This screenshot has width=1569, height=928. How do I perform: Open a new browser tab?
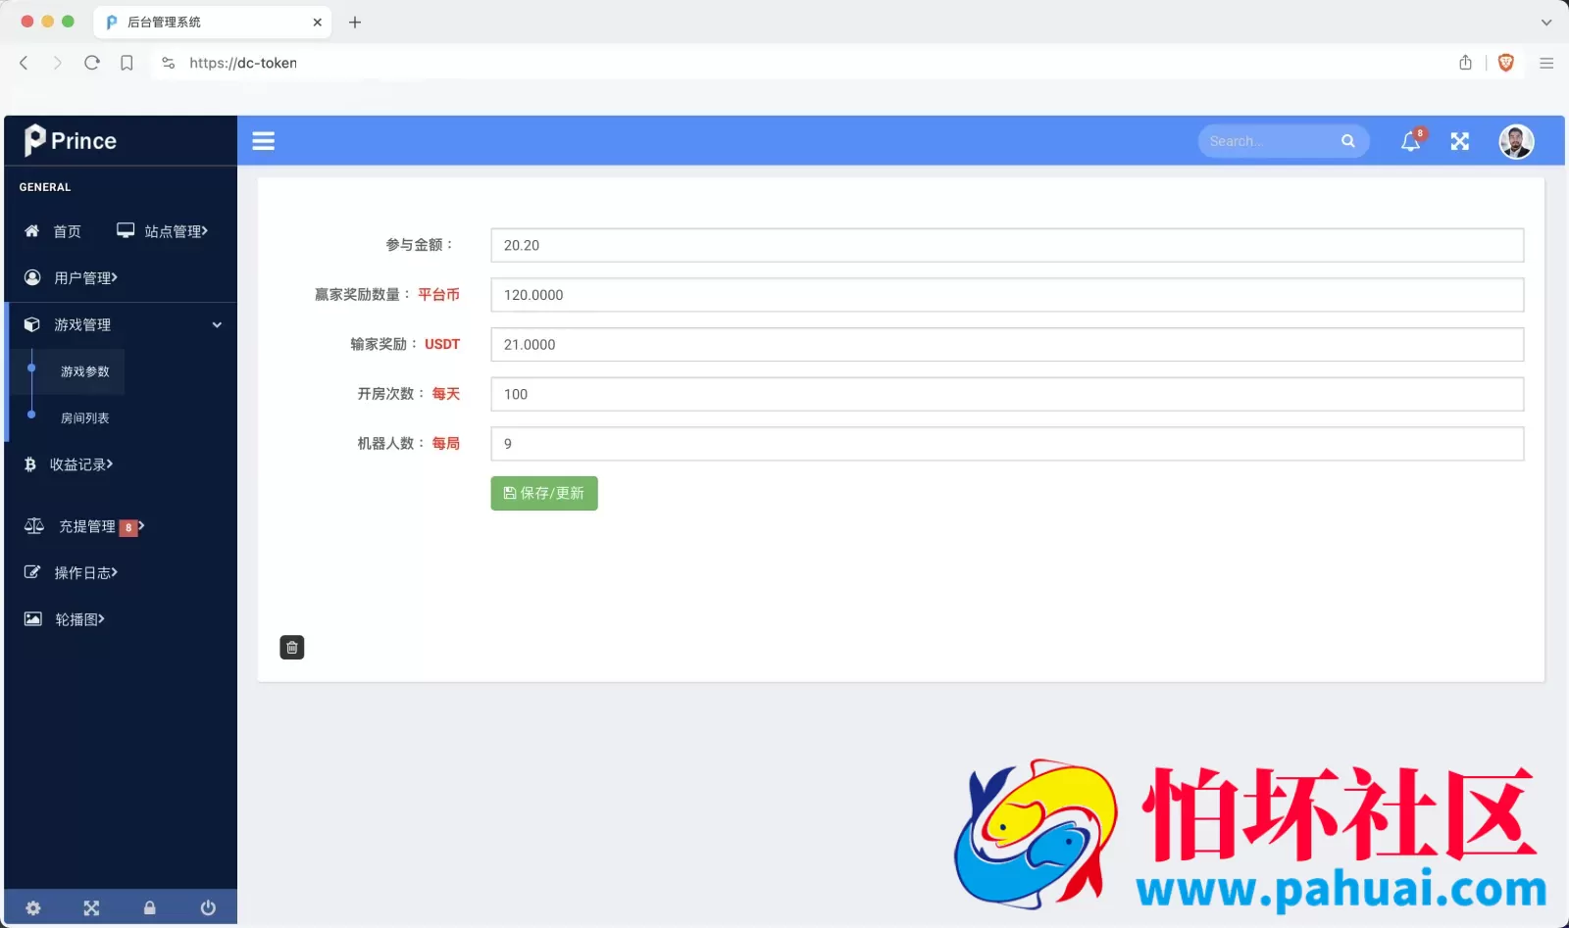[355, 22]
